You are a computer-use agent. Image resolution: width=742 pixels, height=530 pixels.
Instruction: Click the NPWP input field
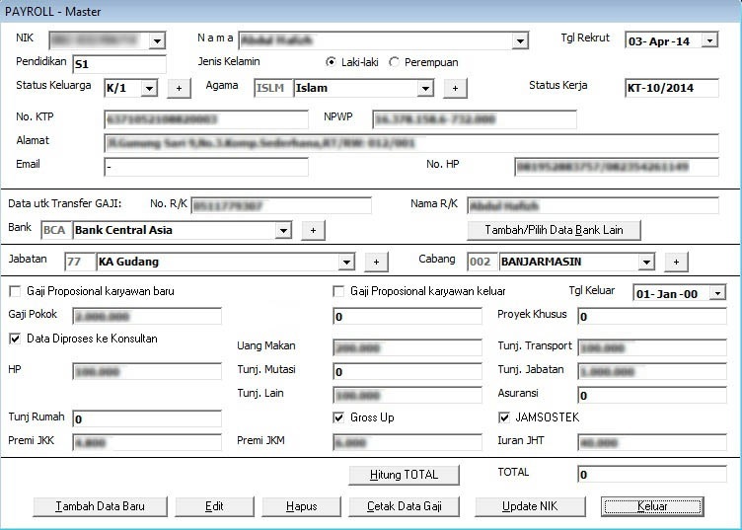coord(475,119)
